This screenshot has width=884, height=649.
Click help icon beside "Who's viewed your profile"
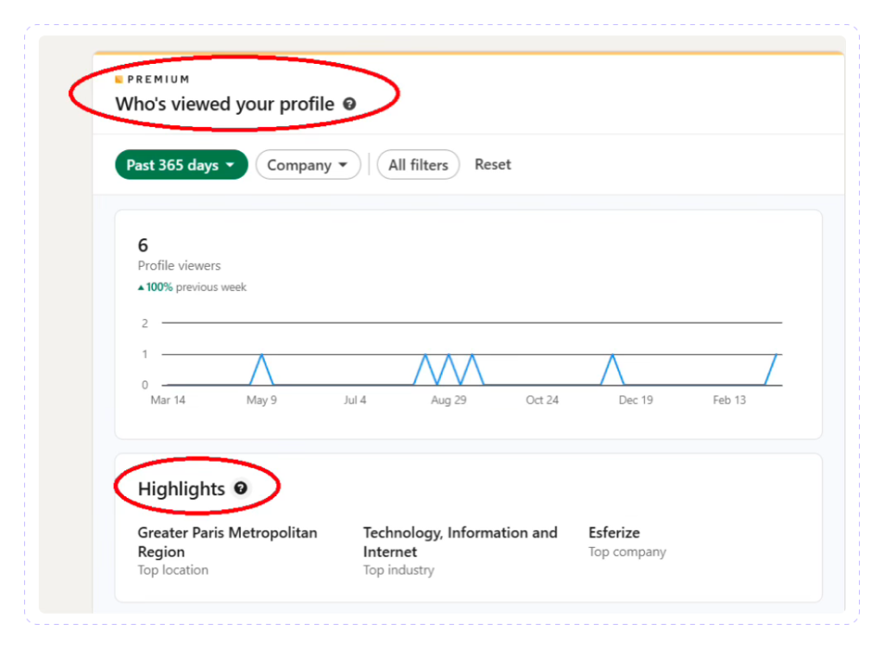coord(349,104)
